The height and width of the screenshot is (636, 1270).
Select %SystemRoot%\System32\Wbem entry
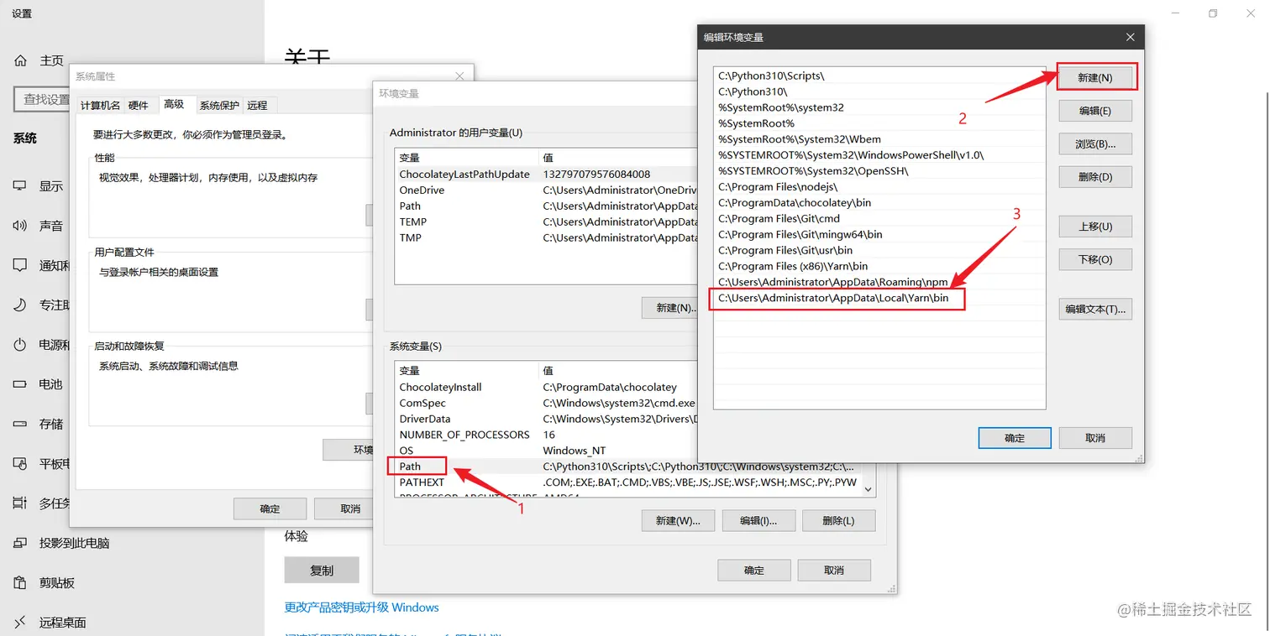tap(879, 139)
